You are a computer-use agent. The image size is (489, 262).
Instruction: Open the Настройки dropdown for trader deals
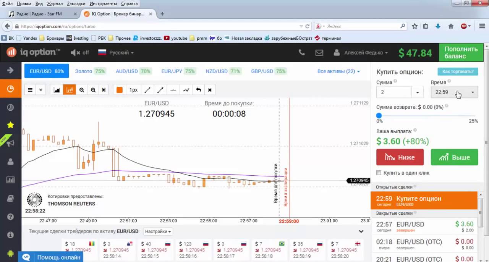click(x=158, y=231)
